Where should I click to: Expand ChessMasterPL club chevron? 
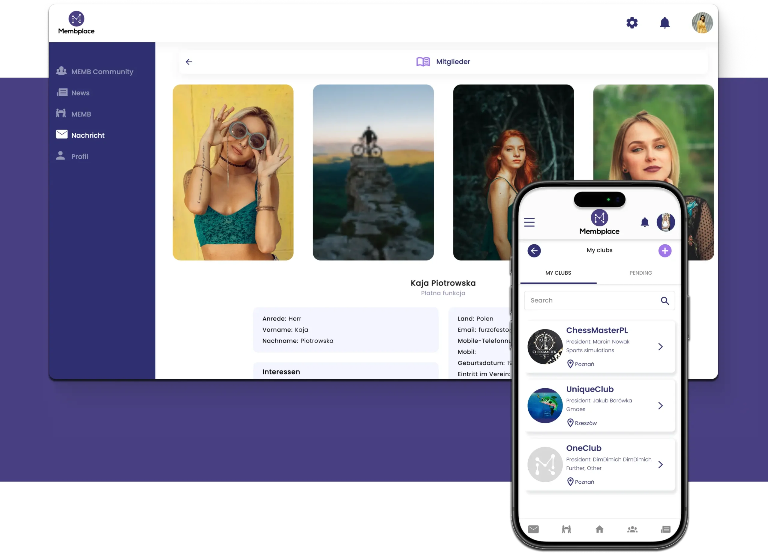click(x=660, y=347)
